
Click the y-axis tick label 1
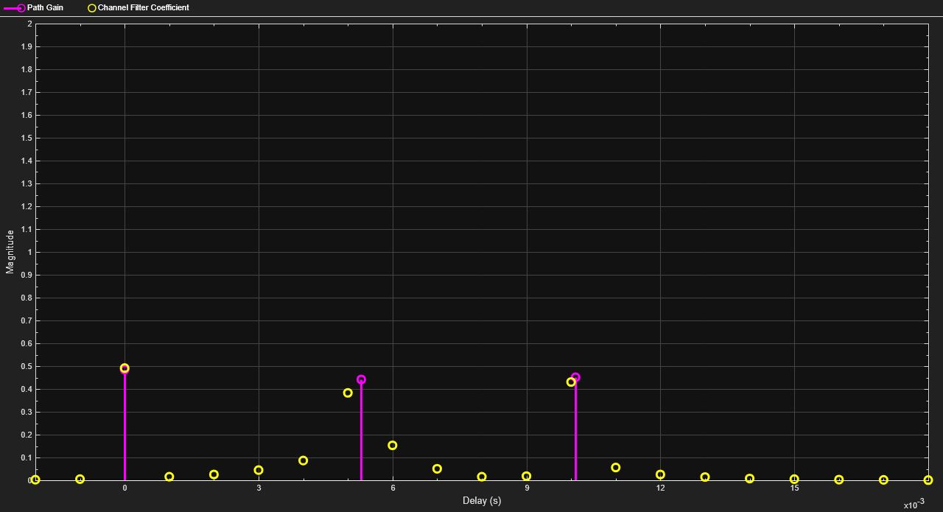[x=29, y=252]
